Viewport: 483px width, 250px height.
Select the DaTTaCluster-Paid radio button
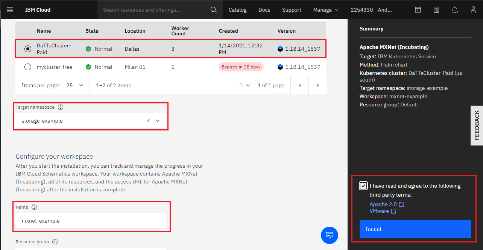(27, 49)
